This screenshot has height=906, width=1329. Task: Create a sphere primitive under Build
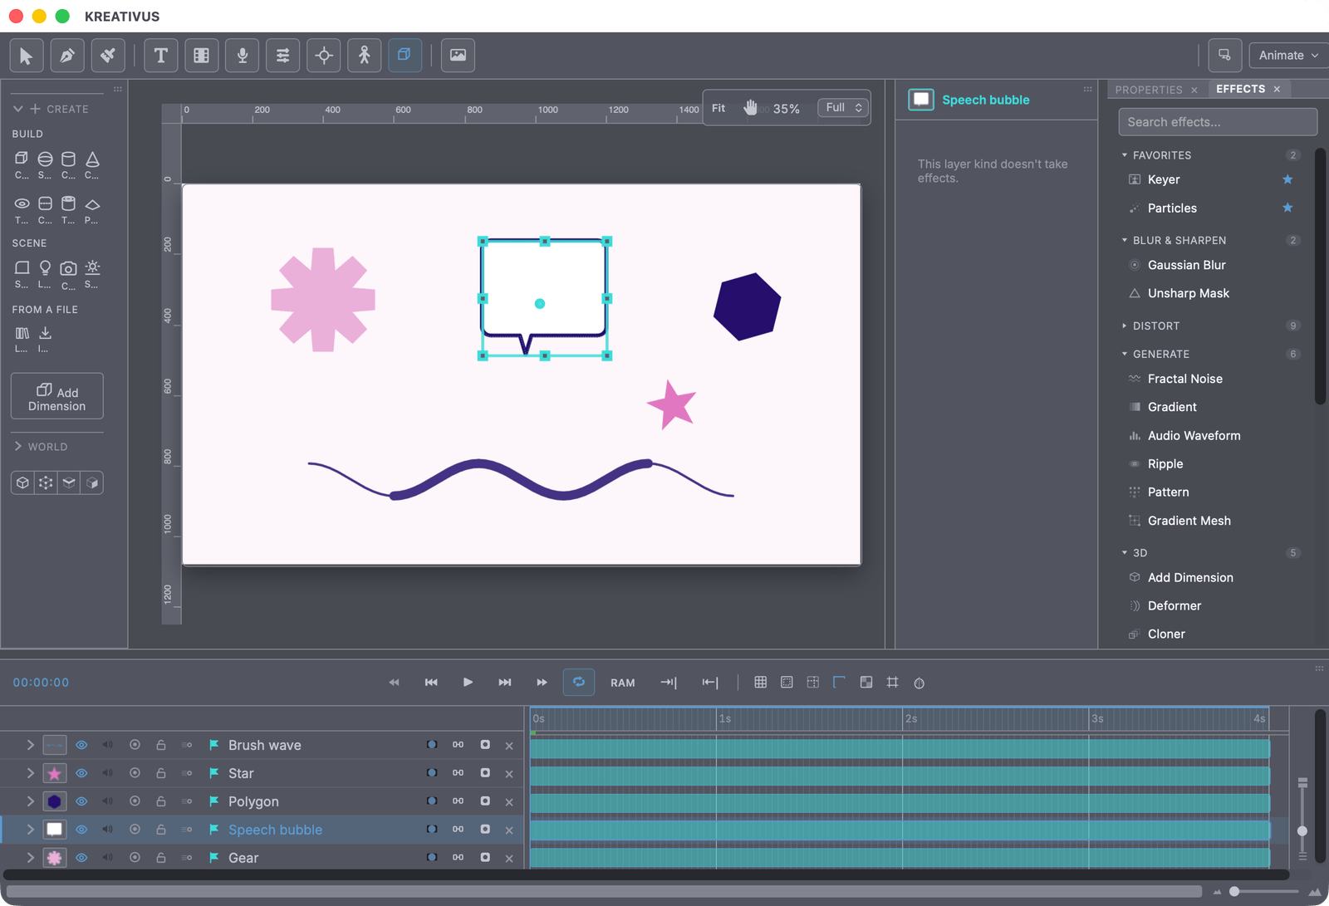pyautogui.click(x=45, y=164)
